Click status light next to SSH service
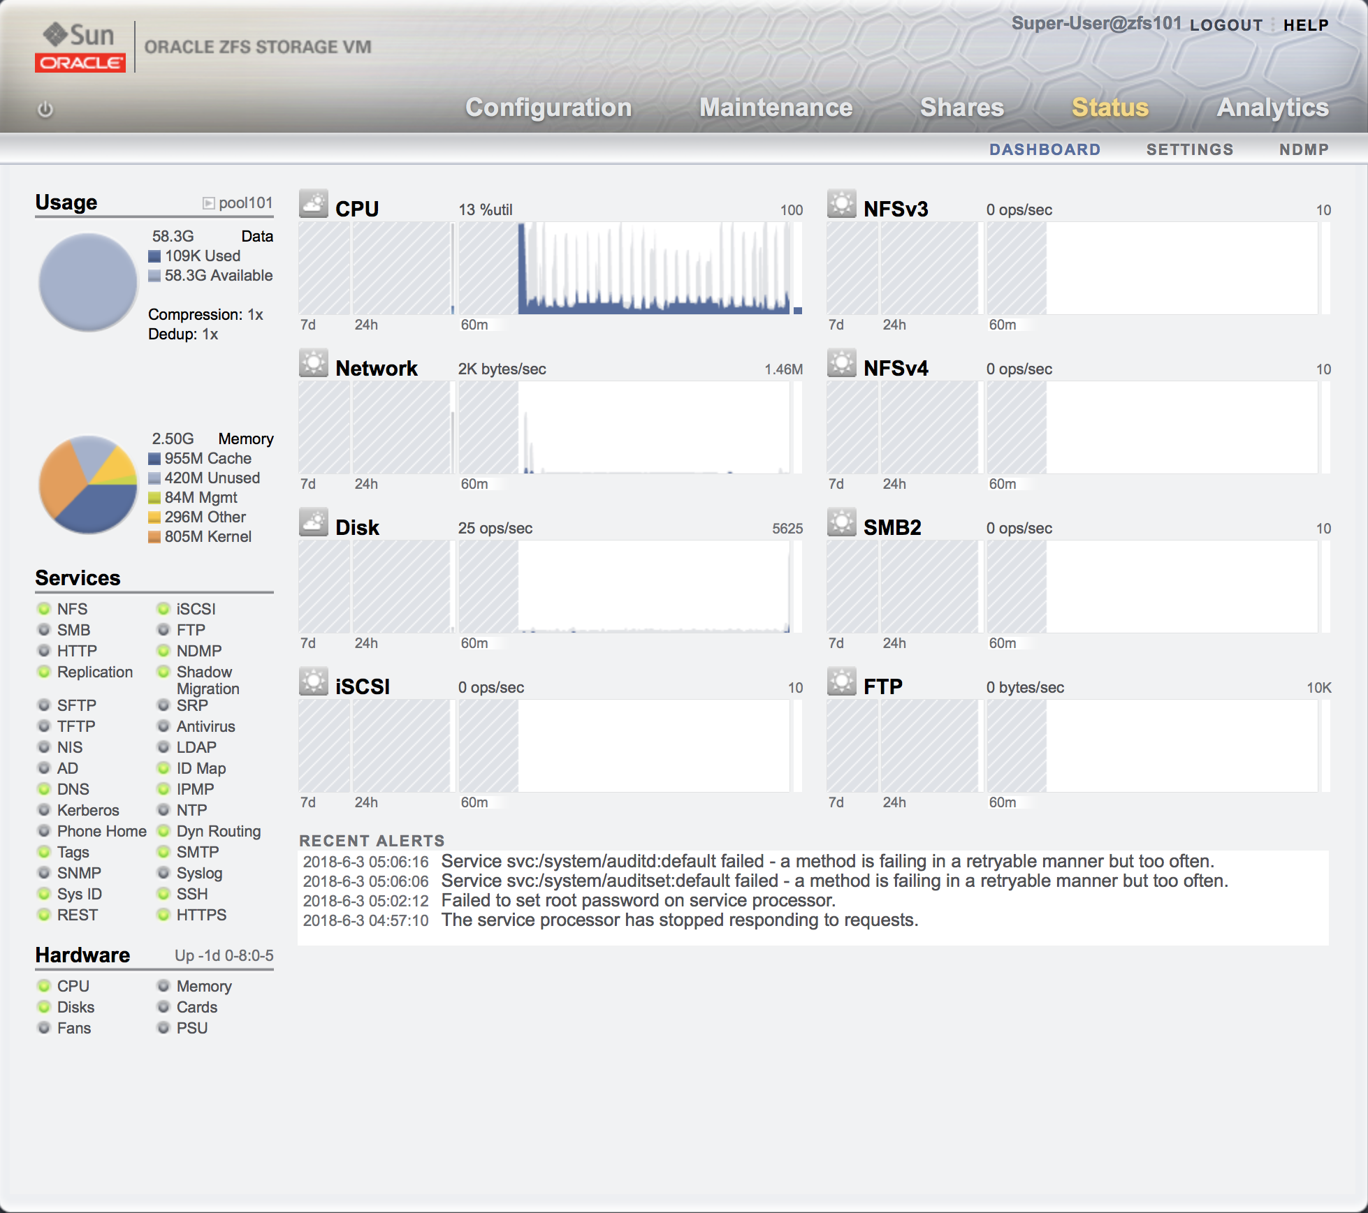The image size is (1368, 1213). pyautogui.click(x=163, y=894)
